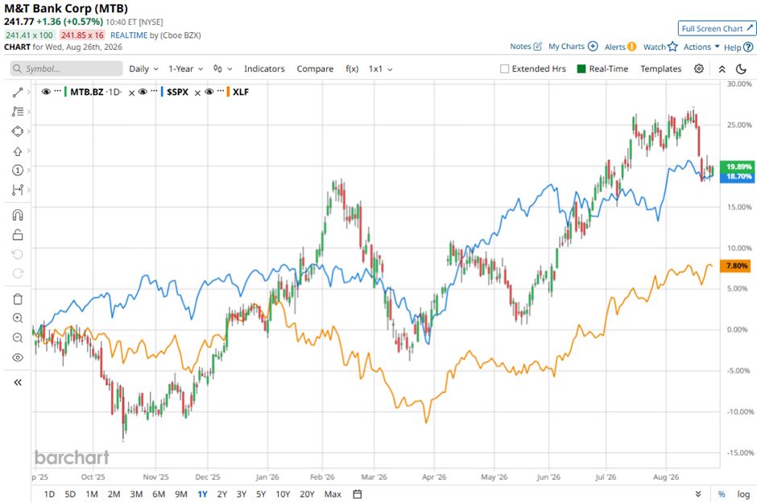Redo the chart action
This screenshot has width=757, height=503.
(18, 274)
